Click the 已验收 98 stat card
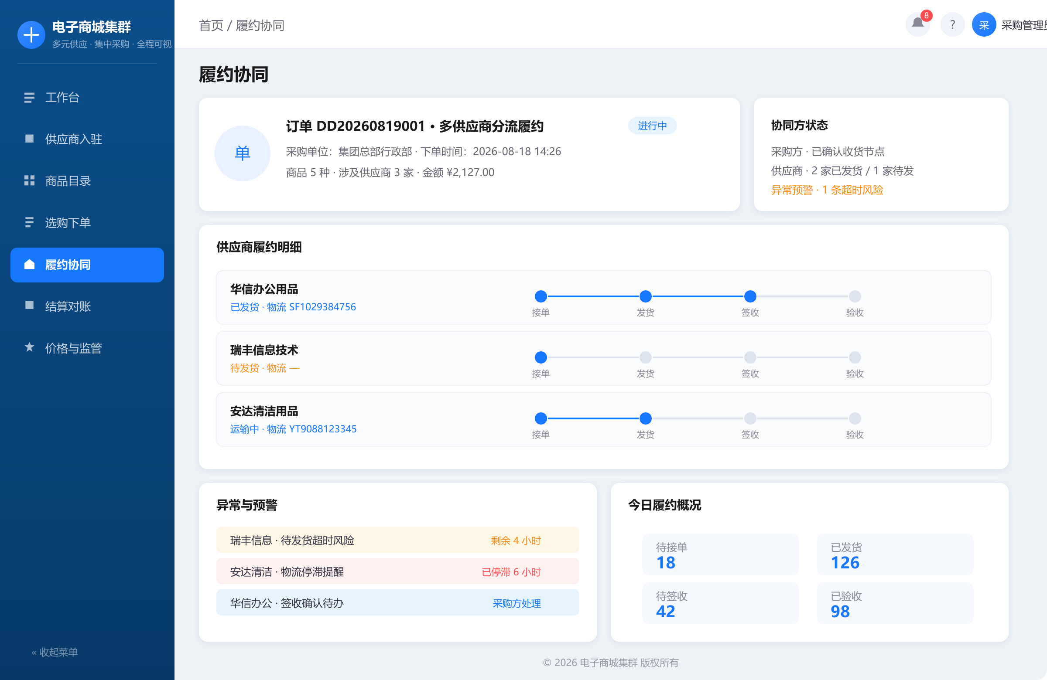 895,604
